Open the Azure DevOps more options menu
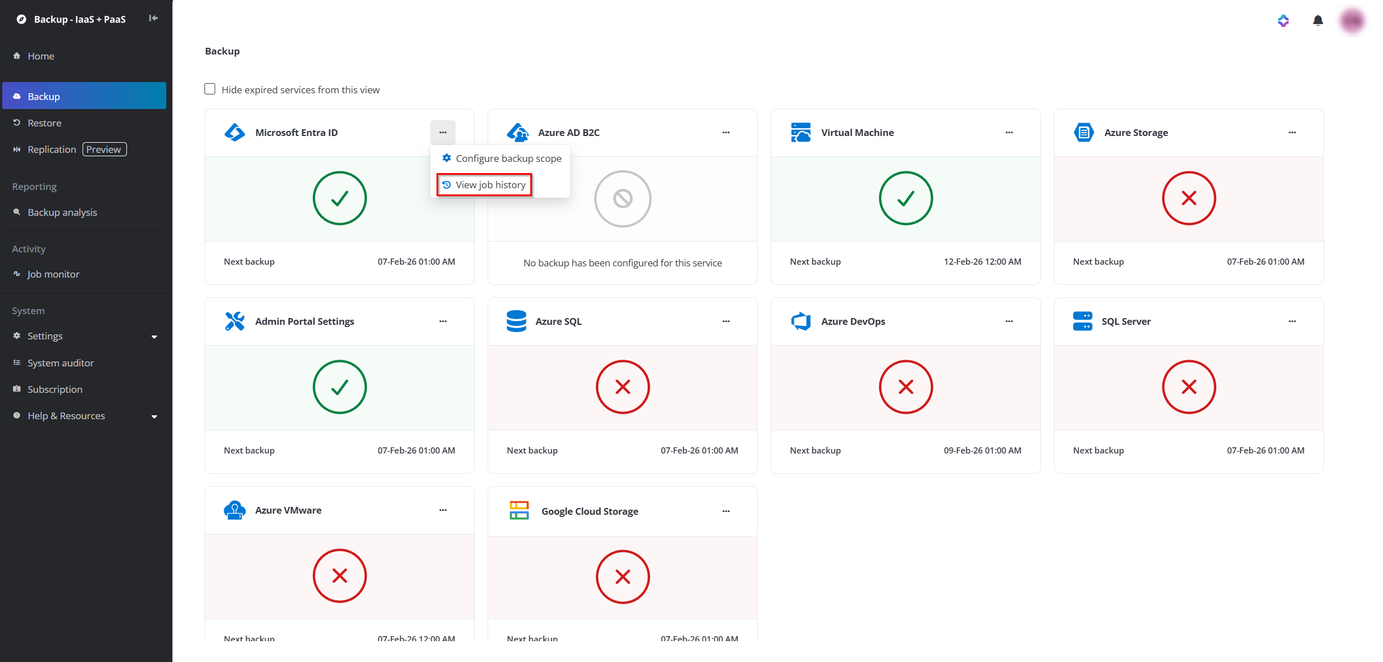1383x662 pixels. click(1009, 321)
